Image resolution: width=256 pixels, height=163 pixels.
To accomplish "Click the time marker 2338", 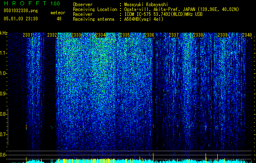I will pos(198,35).
